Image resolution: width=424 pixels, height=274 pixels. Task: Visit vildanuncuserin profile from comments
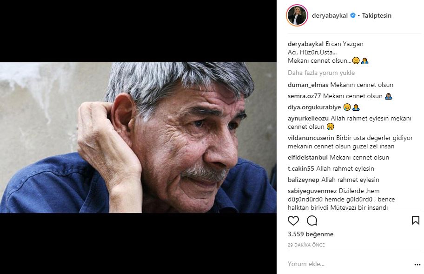click(311, 138)
